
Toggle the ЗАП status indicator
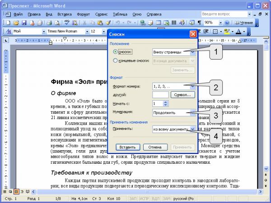133,198
